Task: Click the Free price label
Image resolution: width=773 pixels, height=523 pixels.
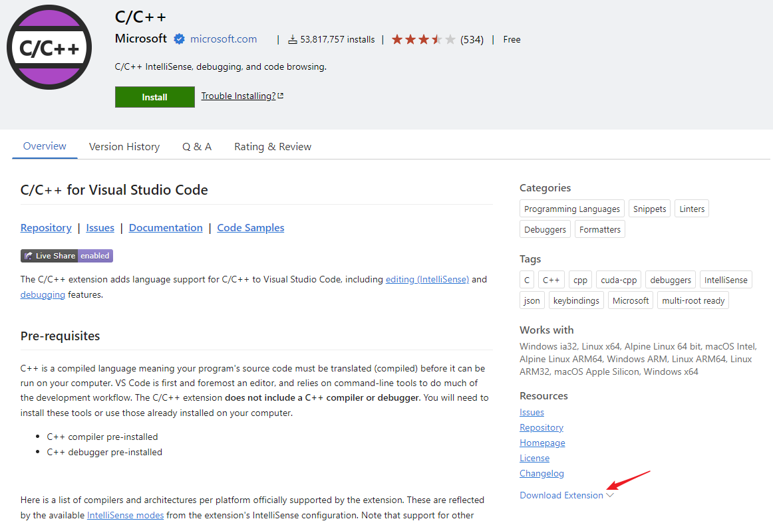Action: (x=512, y=39)
